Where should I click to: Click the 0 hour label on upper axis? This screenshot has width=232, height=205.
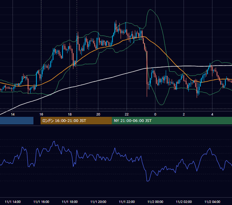pyautogui.click(x=155, y=114)
